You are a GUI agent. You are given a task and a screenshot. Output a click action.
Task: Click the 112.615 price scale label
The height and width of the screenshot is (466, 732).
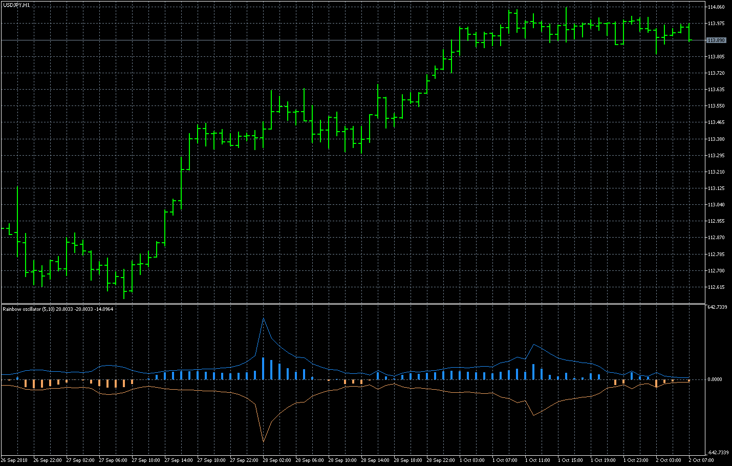716,287
